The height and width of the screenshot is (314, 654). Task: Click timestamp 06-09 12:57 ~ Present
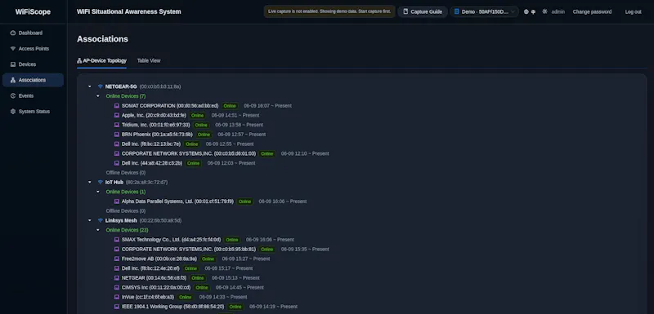[241, 135]
